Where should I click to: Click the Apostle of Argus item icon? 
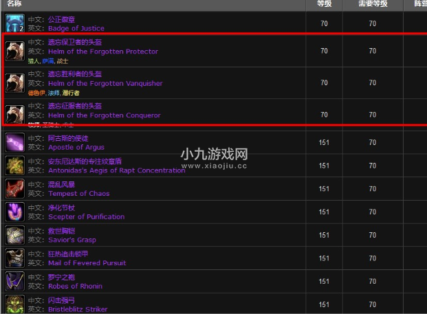[15, 142]
